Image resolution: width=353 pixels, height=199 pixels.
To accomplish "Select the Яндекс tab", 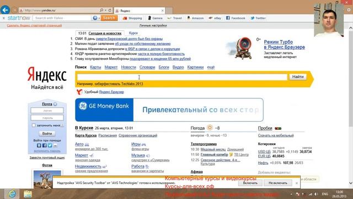I will [140, 11].
